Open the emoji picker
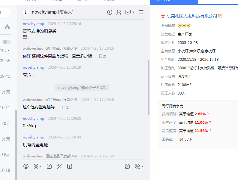 tap(26, 166)
